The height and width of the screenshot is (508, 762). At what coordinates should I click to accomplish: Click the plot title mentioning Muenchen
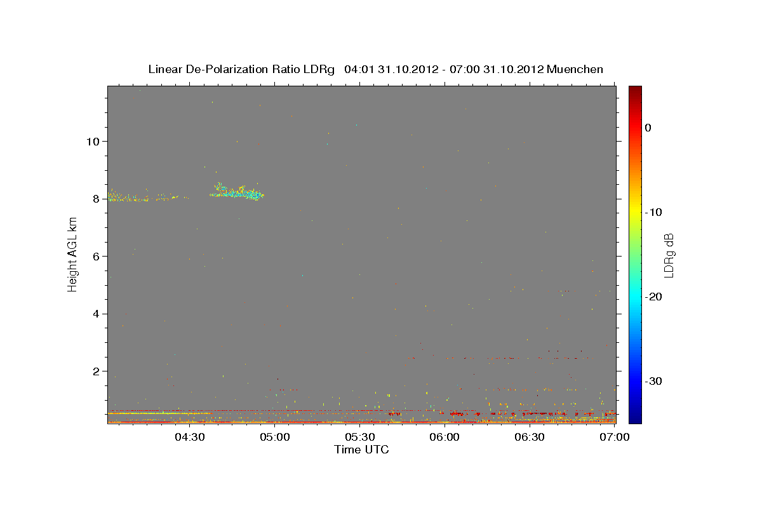click(375, 69)
